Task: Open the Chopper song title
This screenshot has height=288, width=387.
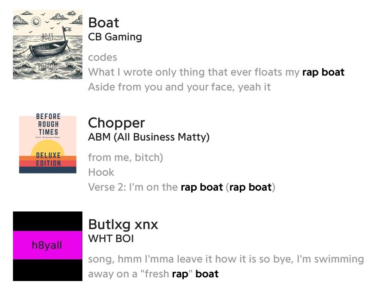Action: click(116, 123)
